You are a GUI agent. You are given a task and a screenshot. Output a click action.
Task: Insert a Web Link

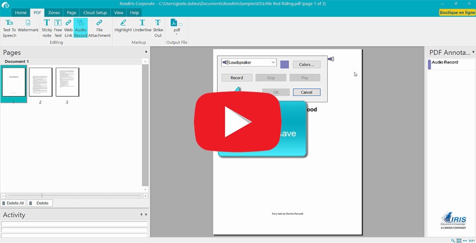click(x=68, y=28)
